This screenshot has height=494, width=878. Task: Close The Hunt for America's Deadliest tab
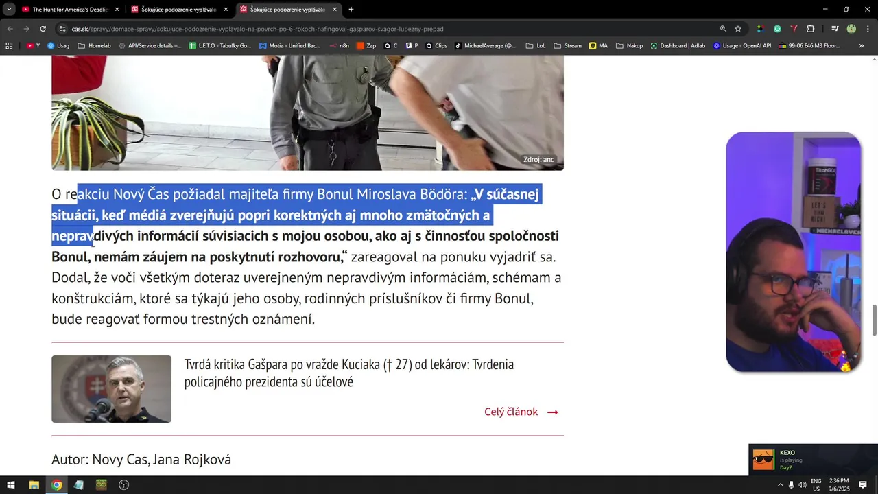coord(117,10)
